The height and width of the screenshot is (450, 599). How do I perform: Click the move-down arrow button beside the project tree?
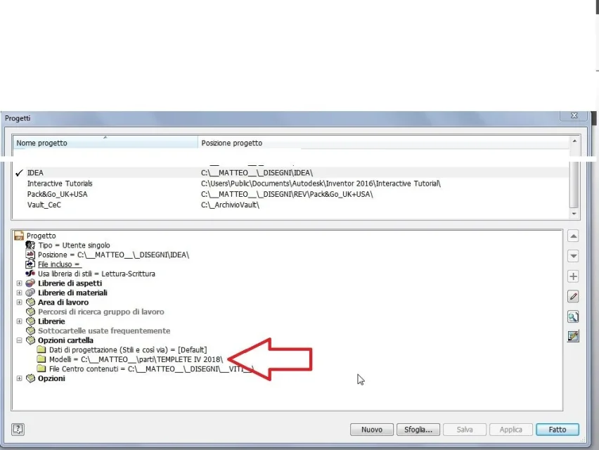(573, 256)
